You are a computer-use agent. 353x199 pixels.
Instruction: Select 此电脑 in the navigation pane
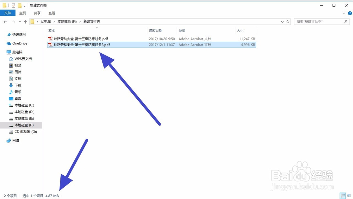pos(17,52)
